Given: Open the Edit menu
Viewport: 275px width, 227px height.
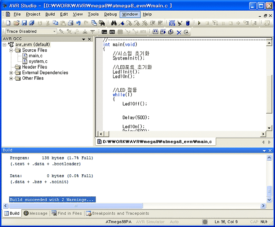Looking at the screenshot, I should click(x=64, y=14).
